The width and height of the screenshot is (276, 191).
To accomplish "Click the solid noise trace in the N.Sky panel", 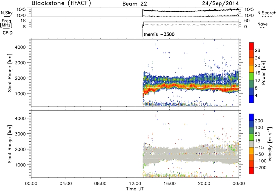I will tap(190, 11).
